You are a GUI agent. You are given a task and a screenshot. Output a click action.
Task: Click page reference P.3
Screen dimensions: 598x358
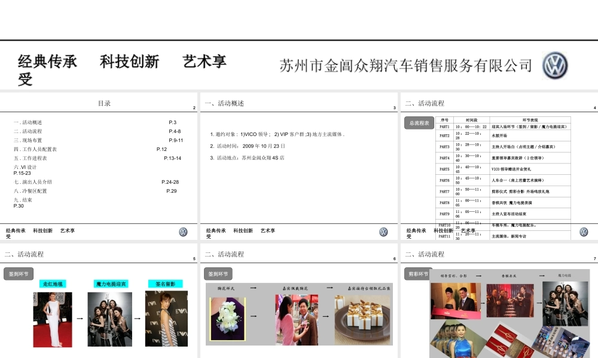click(172, 122)
